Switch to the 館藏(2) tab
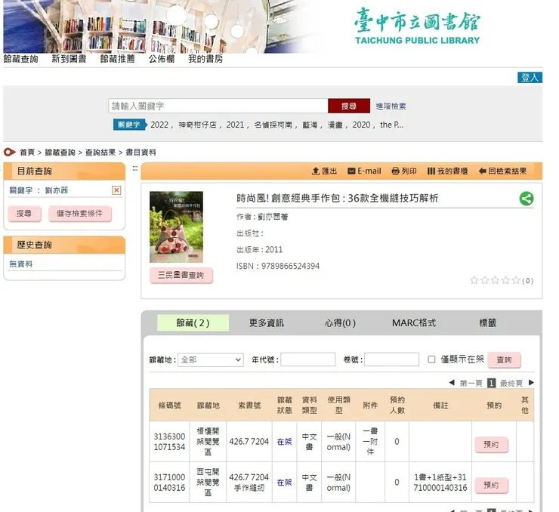Viewport: 559px width, 512px height. (193, 322)
